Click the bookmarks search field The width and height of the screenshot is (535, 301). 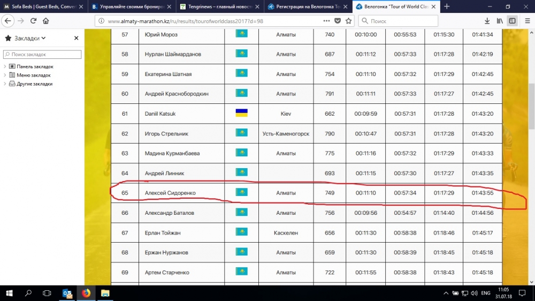43,55
